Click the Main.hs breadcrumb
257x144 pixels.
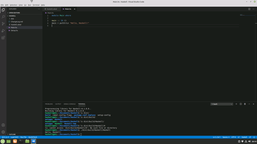[50, 13]
